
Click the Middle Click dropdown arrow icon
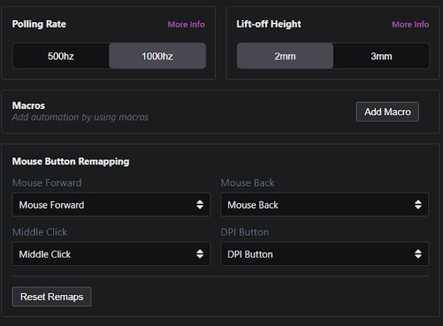click(x=199, y=254)
